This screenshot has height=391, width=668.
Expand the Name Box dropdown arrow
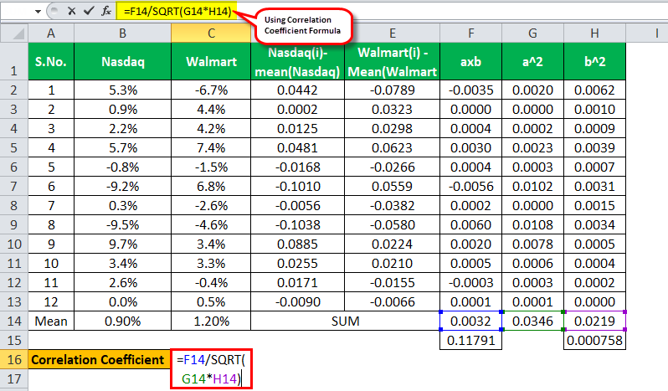[x=38, y=12]
